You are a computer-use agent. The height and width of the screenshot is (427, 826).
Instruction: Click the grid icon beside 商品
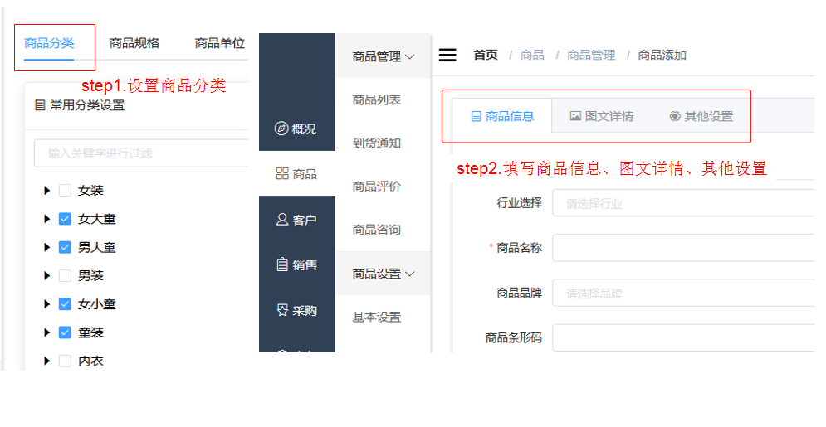[x=282, y=173]
